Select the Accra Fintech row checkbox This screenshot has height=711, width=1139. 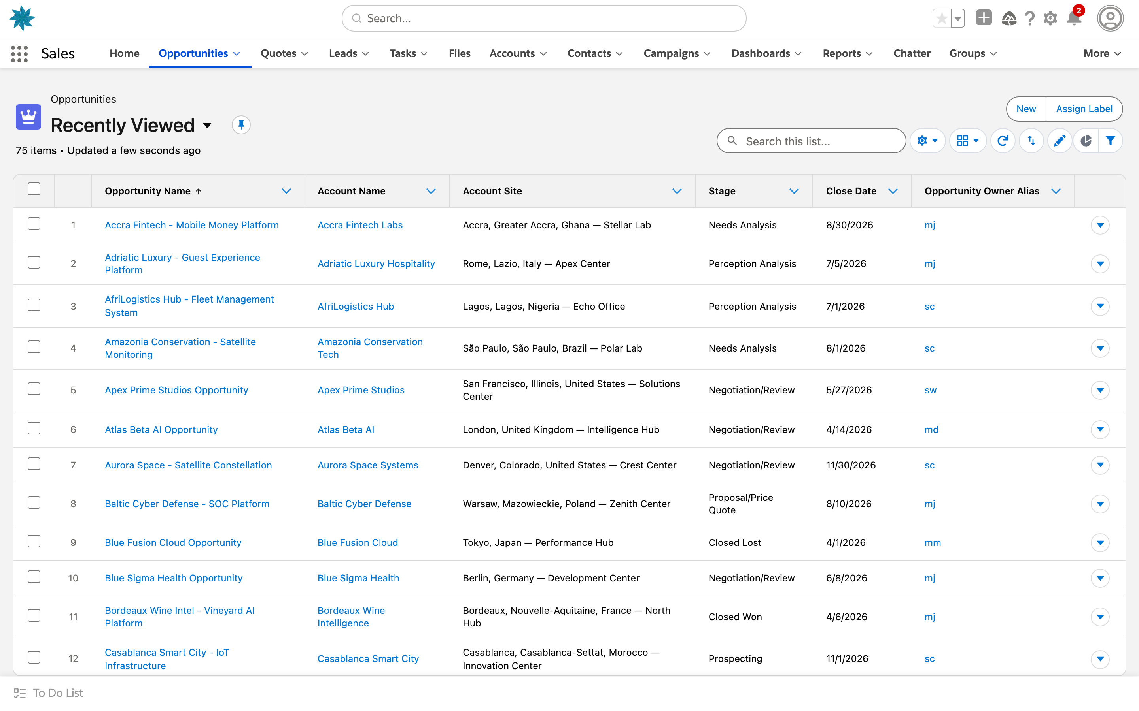point(34,223)
